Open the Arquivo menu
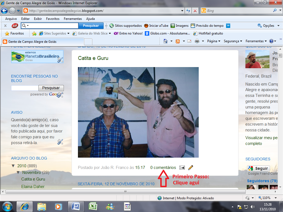The height and width of the screenshot is (212, 283). 11,19
